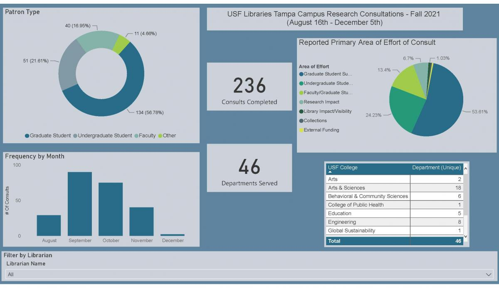Click the dashboard title USF Libraries Research Consultations
The image size is (499, 288).
click(x=334, y=18)
